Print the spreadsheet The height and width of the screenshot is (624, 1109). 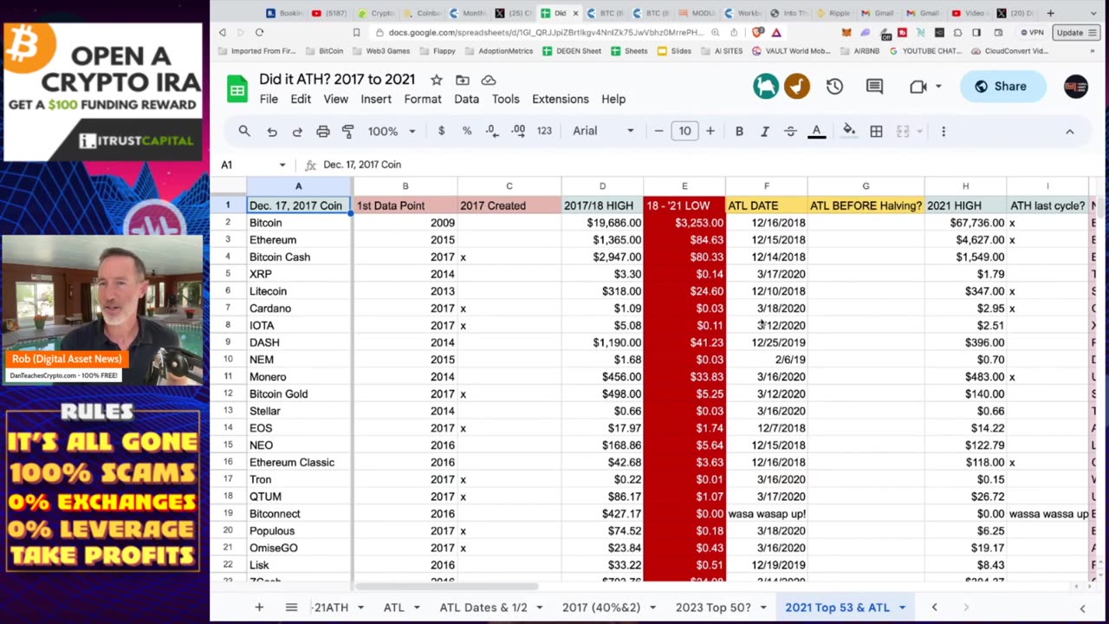(x=322, y=131)
